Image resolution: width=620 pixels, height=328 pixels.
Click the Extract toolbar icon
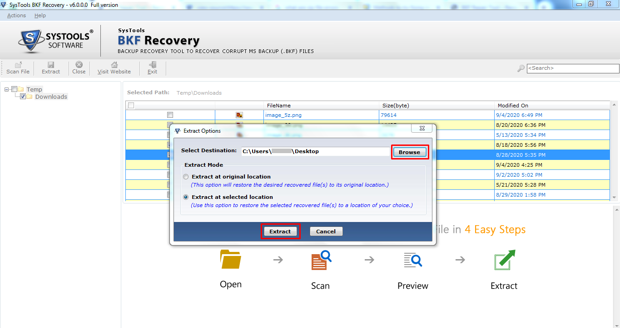coord(51,65)
